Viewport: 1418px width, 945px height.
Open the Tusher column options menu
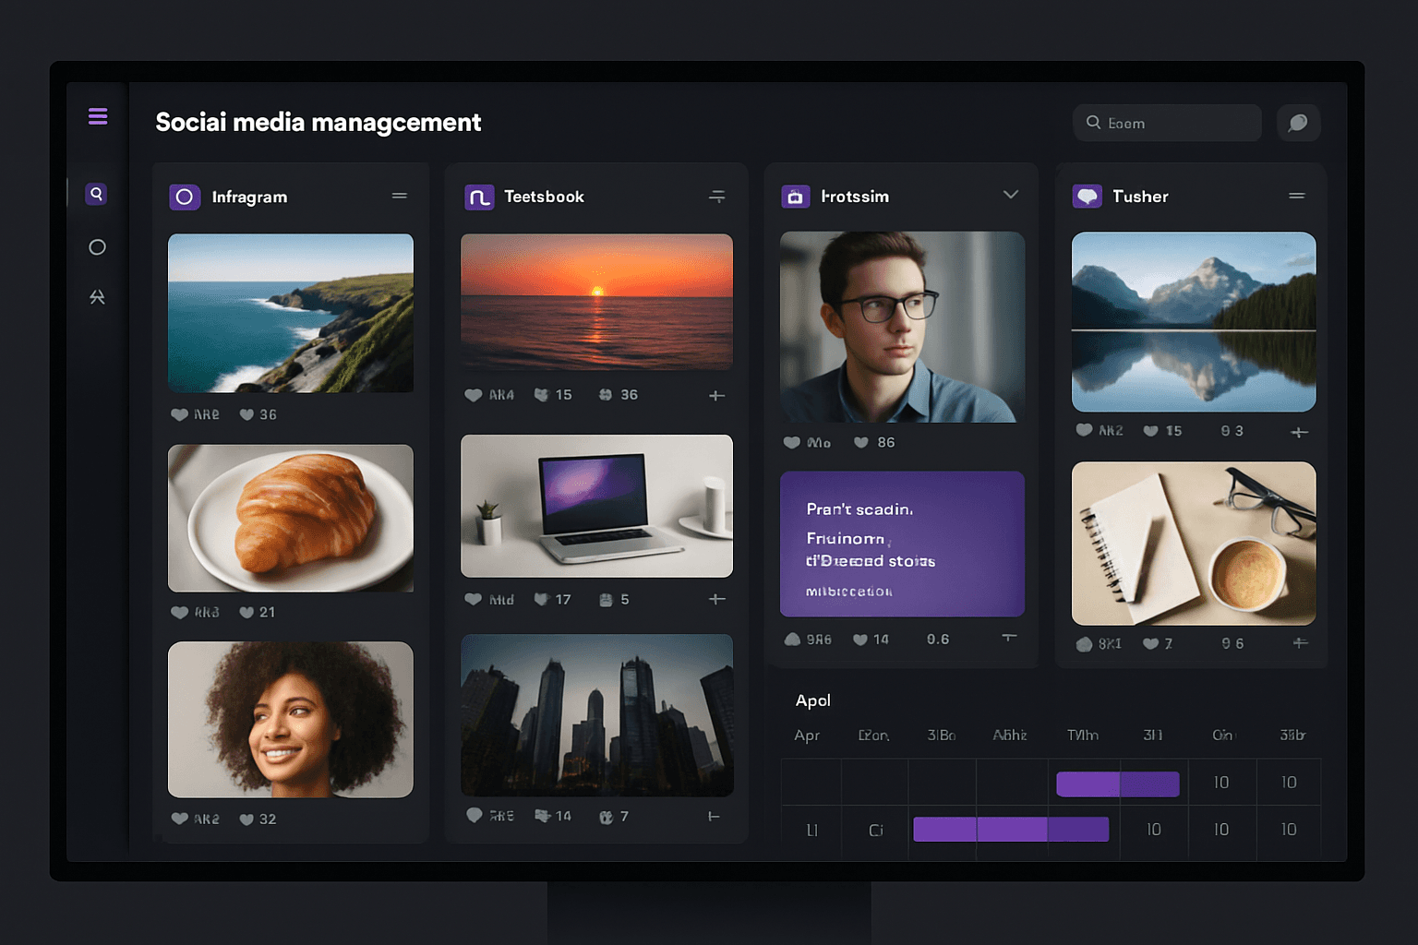point(1296,196)
